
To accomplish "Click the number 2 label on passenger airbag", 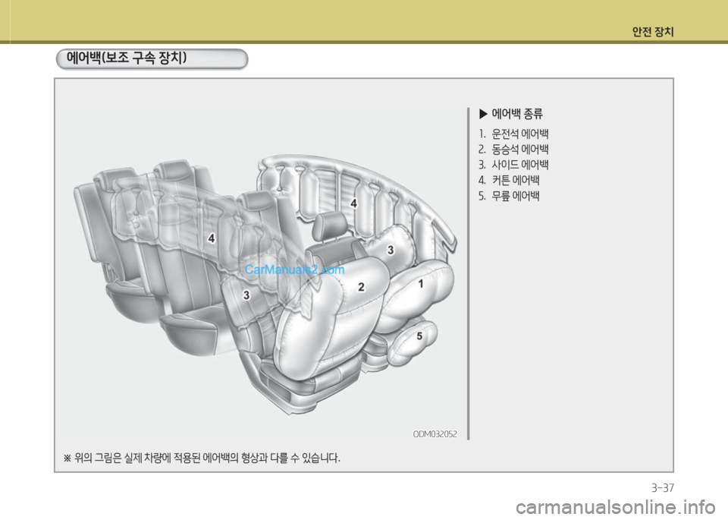I will pyautogui.click(x=361, y=287).
